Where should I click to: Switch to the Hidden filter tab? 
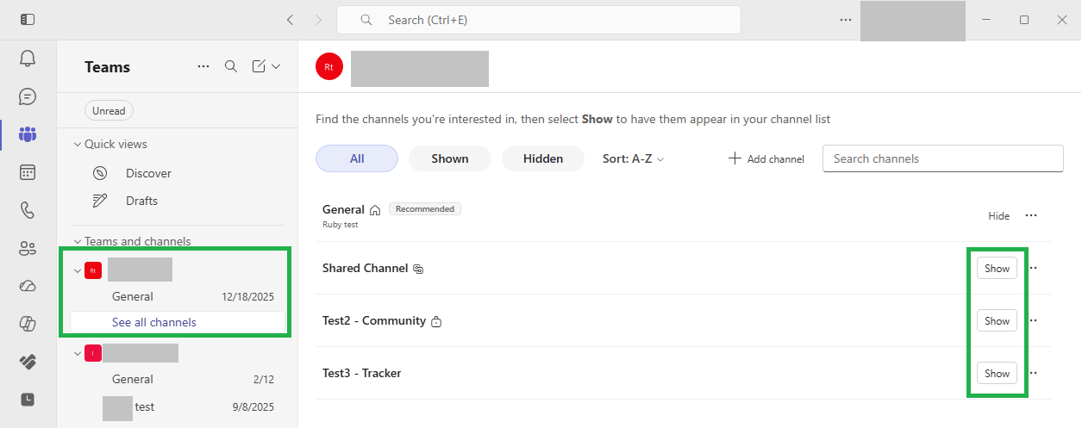542,158
